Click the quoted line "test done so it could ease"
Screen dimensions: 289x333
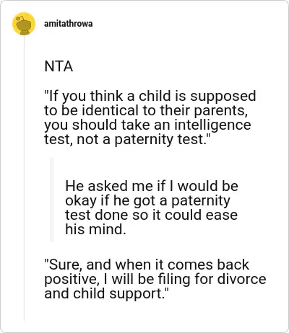151,215
